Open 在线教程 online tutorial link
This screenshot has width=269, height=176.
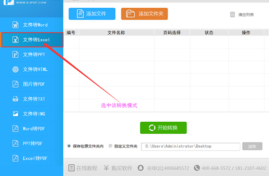click(87, 168)
